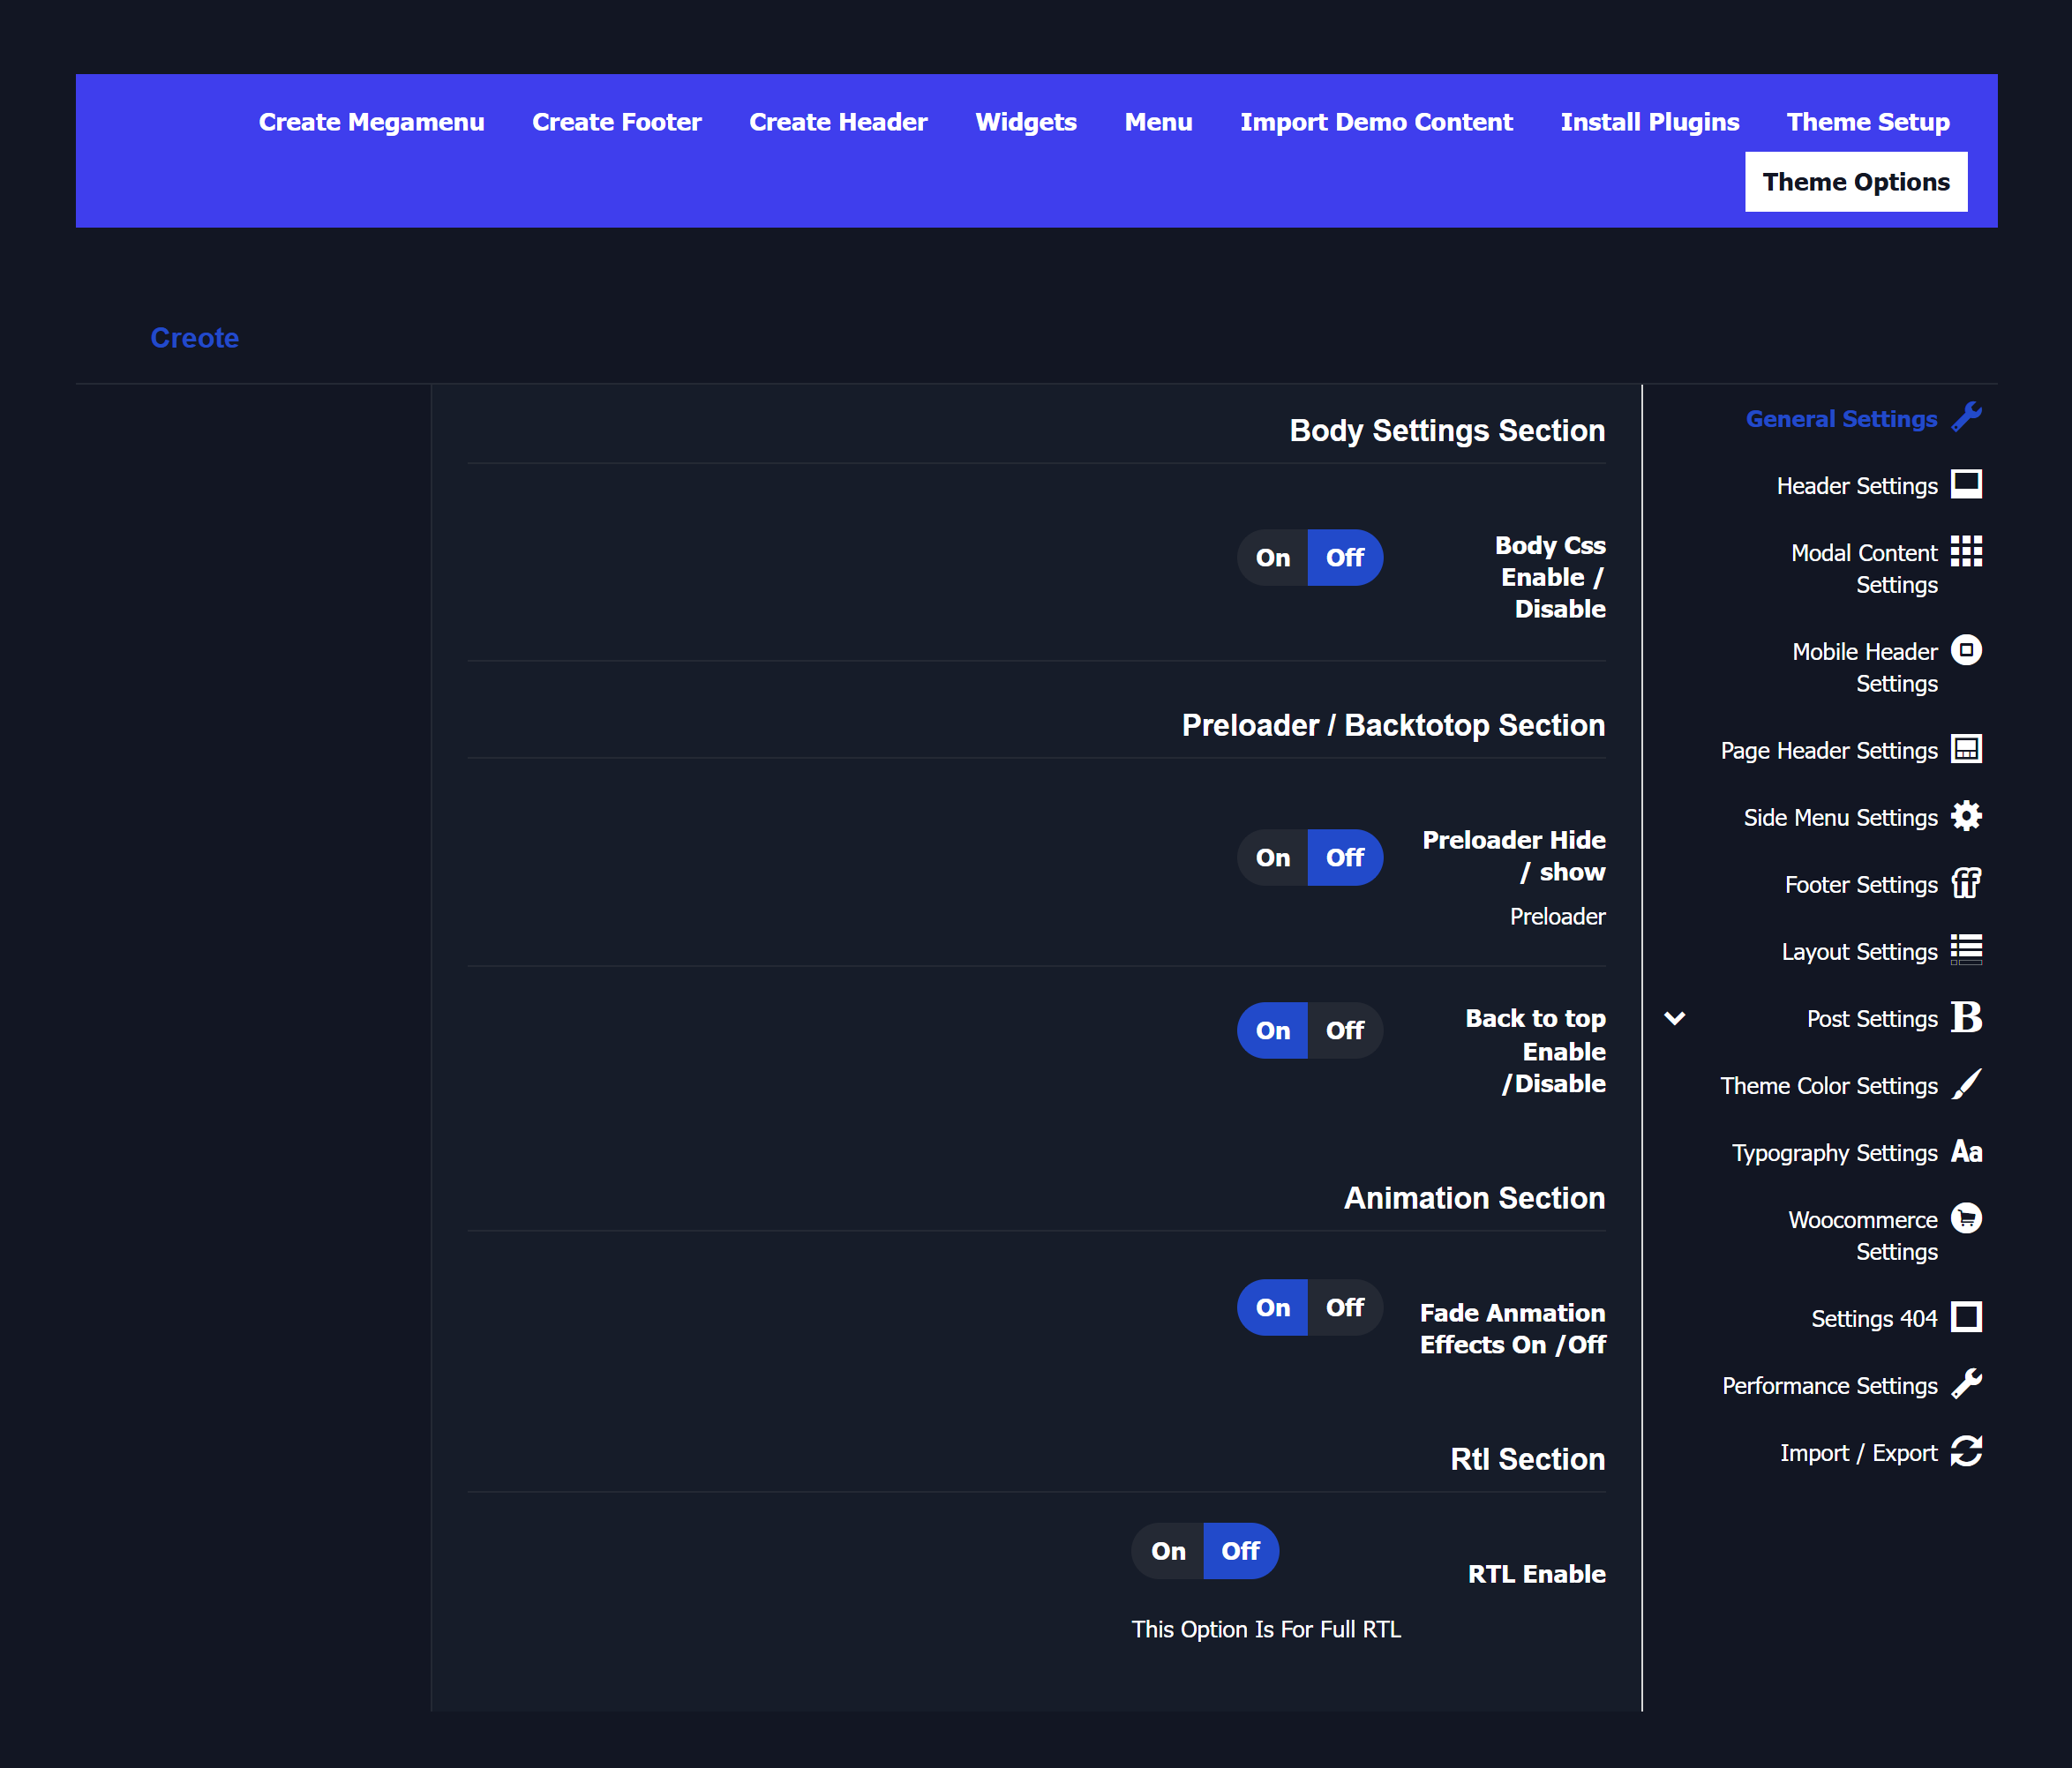Switch Back to top toggle to Off
The image size is (2072, 1768).
[x=1345, y=1031]
